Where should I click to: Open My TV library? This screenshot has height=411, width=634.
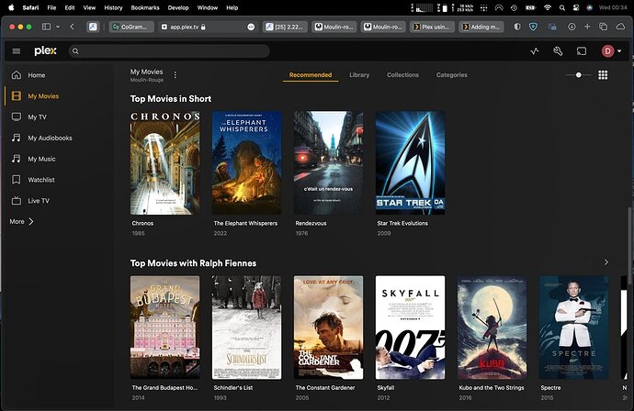(37, 117)
